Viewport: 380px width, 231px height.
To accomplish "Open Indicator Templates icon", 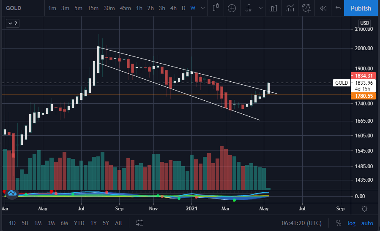I will point(290,8).
